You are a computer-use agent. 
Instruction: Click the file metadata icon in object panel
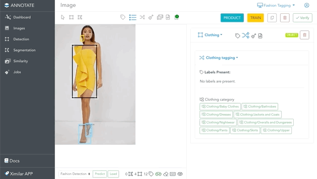pyautogui.click(x=260, y=36)
